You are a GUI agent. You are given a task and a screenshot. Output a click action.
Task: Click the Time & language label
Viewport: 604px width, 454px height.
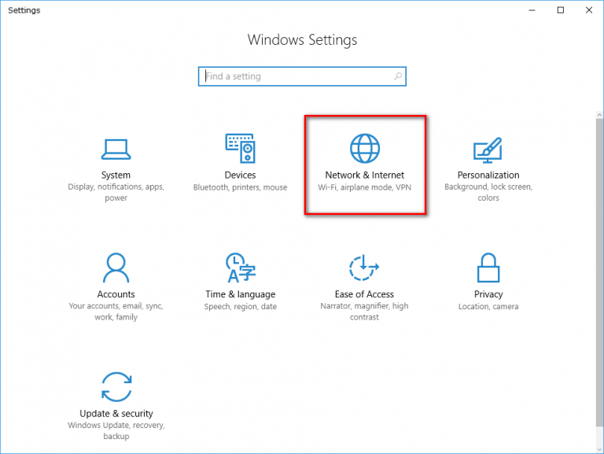[x=241, y=294]
